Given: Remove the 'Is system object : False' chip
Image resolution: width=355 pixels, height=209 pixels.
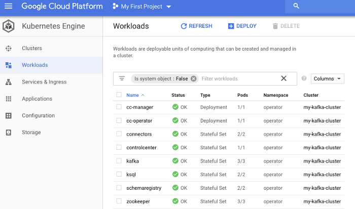Looking at the screenshot, I should pos(193,78).
